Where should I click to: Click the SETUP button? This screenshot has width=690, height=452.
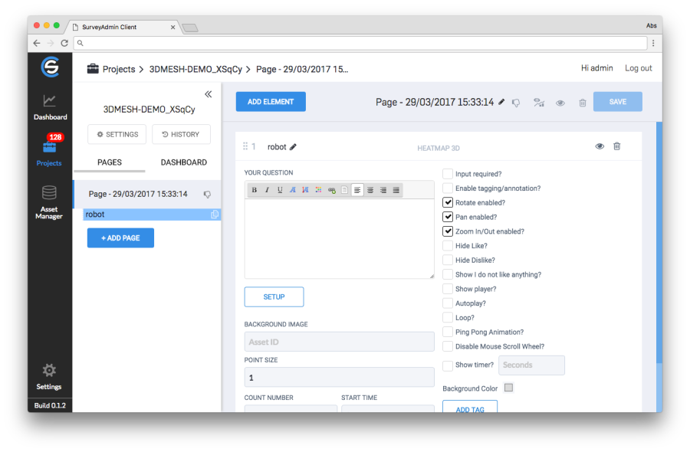pos(274,296)
